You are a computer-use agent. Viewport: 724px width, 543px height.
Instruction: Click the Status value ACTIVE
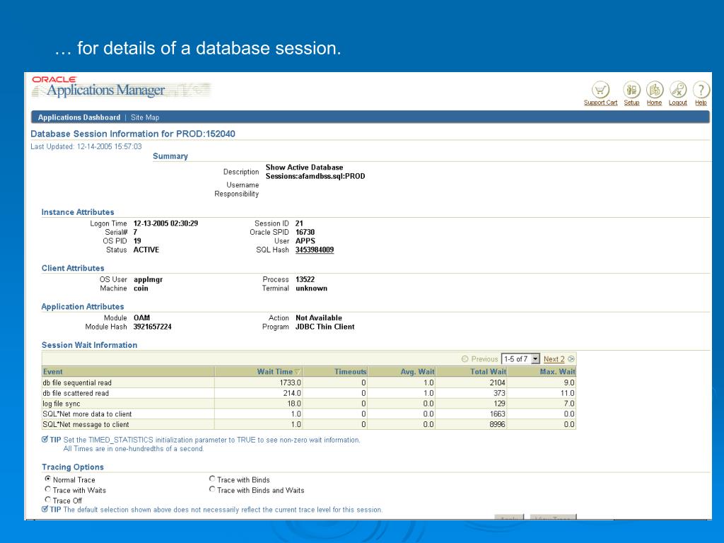coord(146,250)
